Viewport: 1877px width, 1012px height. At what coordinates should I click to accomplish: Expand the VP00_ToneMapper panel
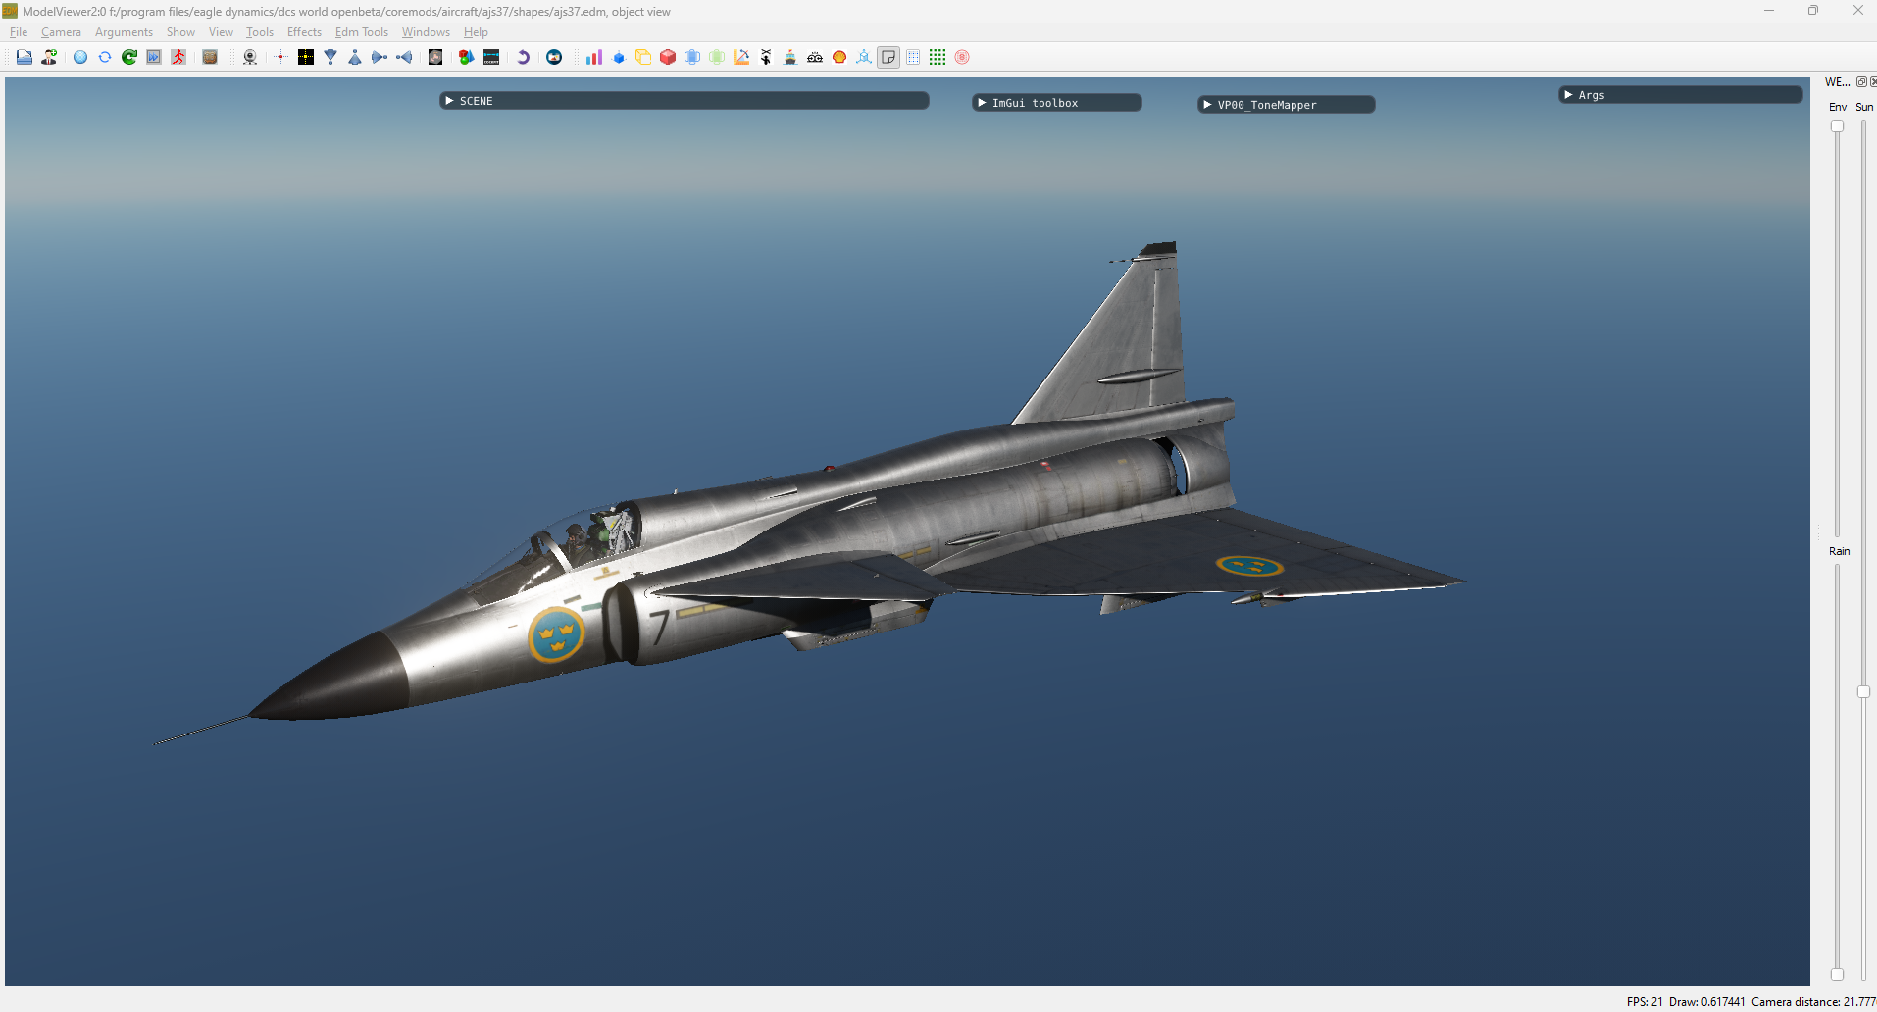click(x=1287, y=105)
